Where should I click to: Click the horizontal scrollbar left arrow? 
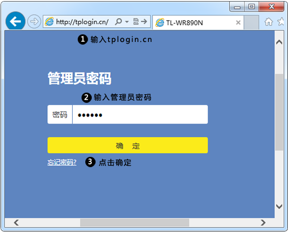point(16,223)
